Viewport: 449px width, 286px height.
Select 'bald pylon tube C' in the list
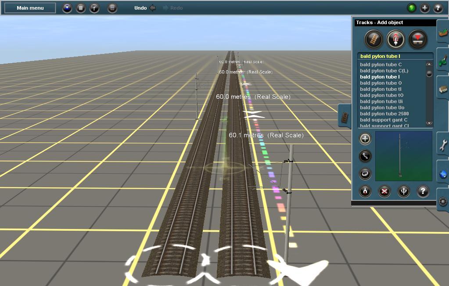(381, 64)
